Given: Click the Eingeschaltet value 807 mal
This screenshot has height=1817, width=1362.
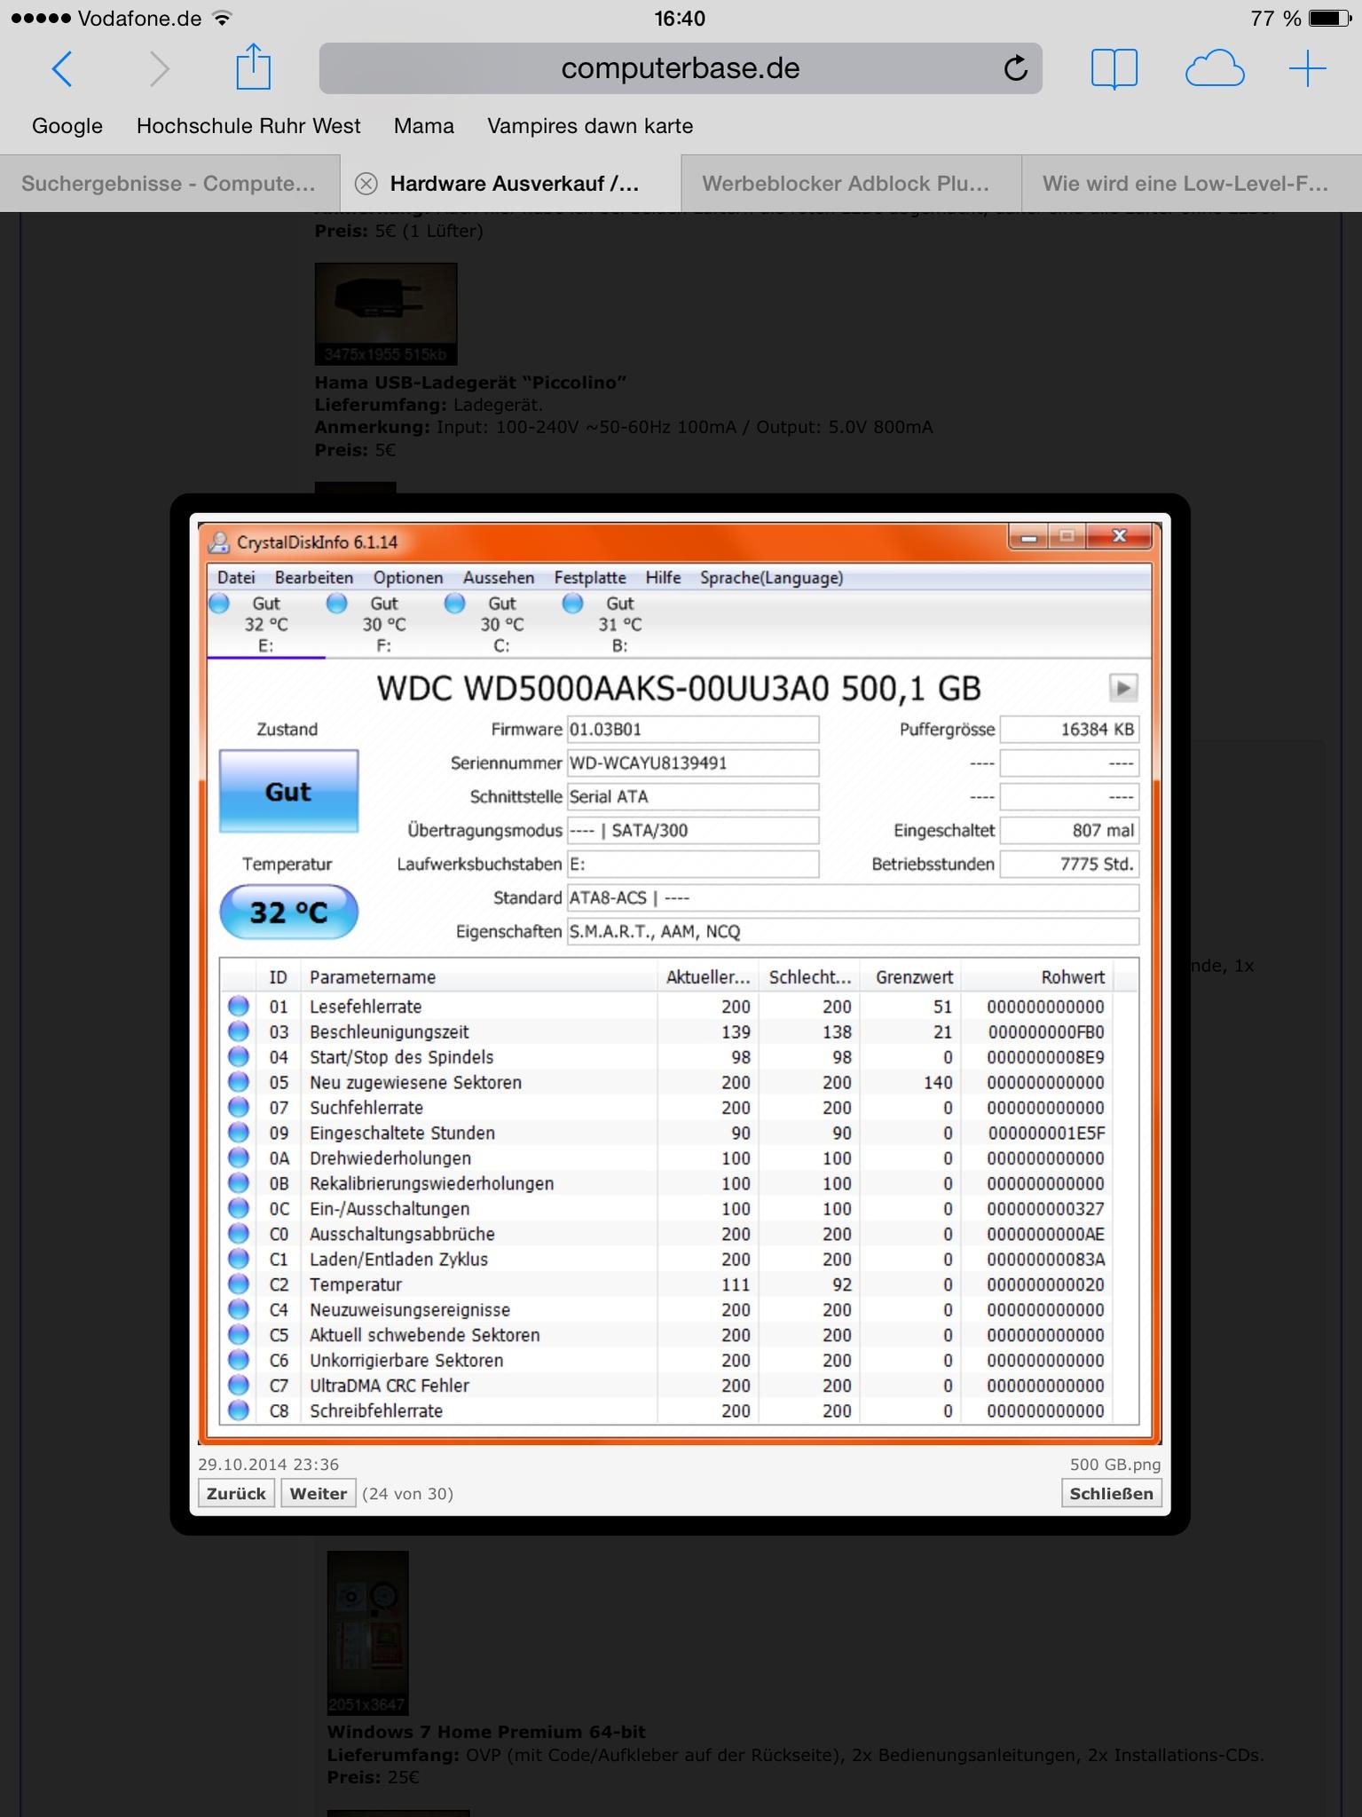Looking at the screenshot, I should point(1069,831).
